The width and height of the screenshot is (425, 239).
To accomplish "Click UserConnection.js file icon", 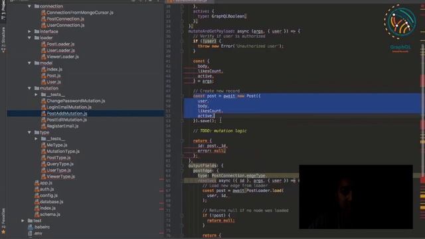I will coord(43,25).
